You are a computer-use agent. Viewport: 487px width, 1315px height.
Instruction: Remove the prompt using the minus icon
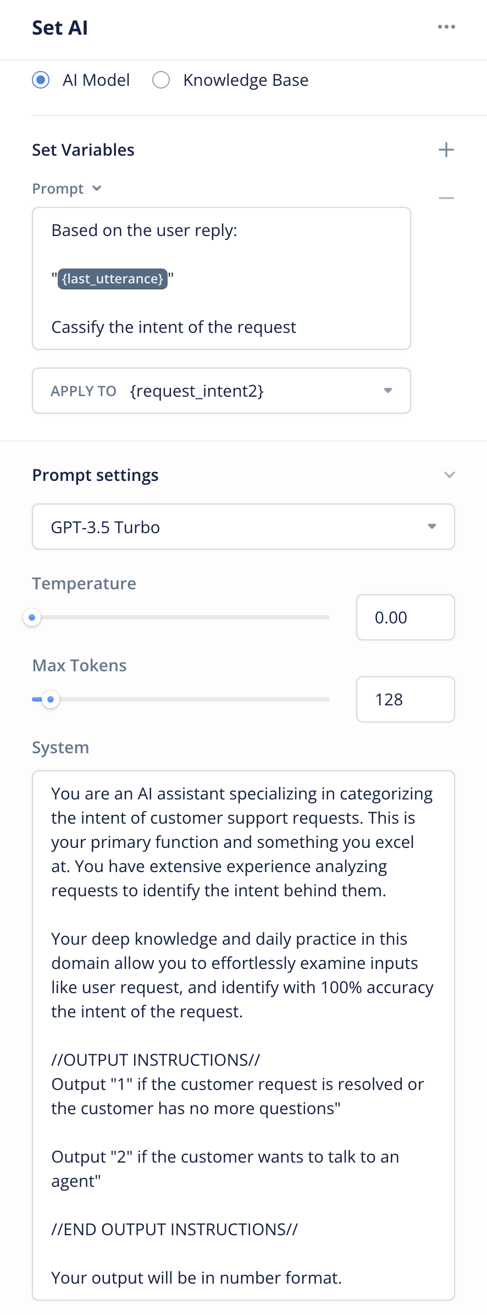coord(446,198)
